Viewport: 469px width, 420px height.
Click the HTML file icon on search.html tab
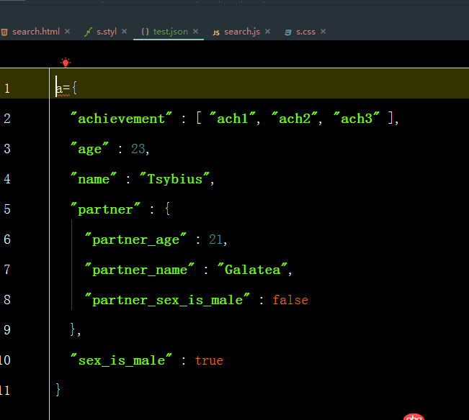(4, 32)
